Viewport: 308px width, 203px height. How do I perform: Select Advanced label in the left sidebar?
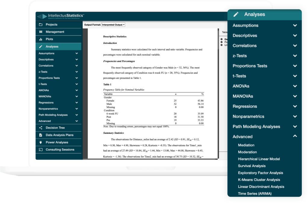(45, 121)
